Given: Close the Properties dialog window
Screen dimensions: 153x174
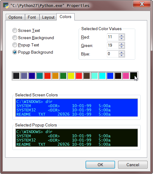Looking at the screenshot, I should [x=142, y=4].
